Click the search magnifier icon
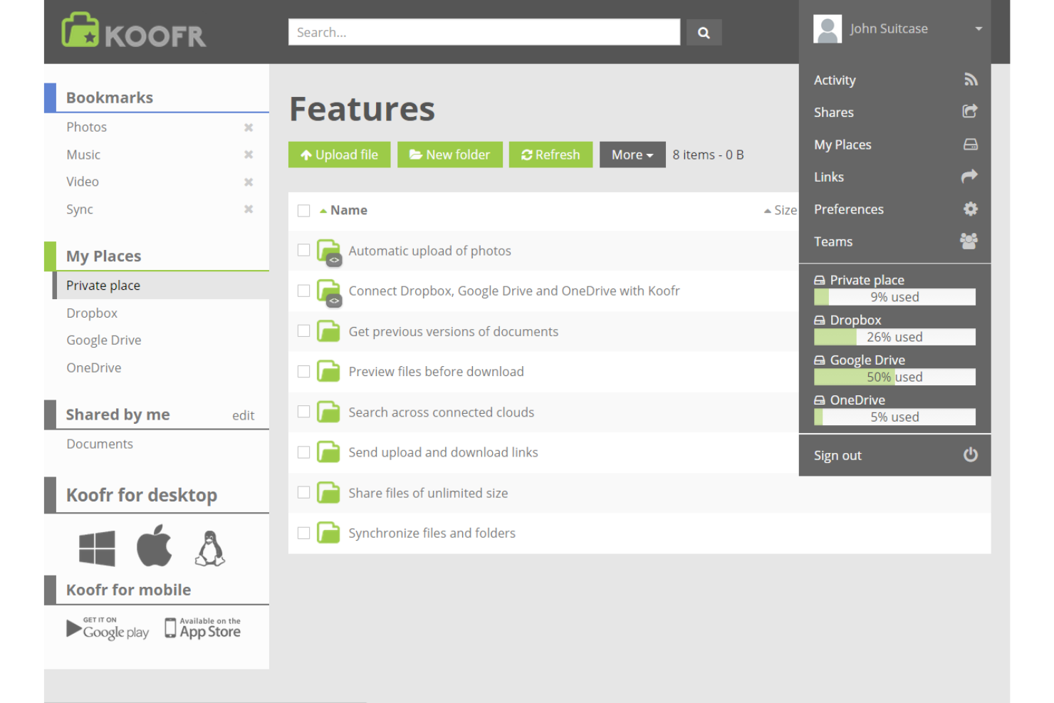Image resolution: width=1054 pixels, height=703 pixels. coord(704,32)
